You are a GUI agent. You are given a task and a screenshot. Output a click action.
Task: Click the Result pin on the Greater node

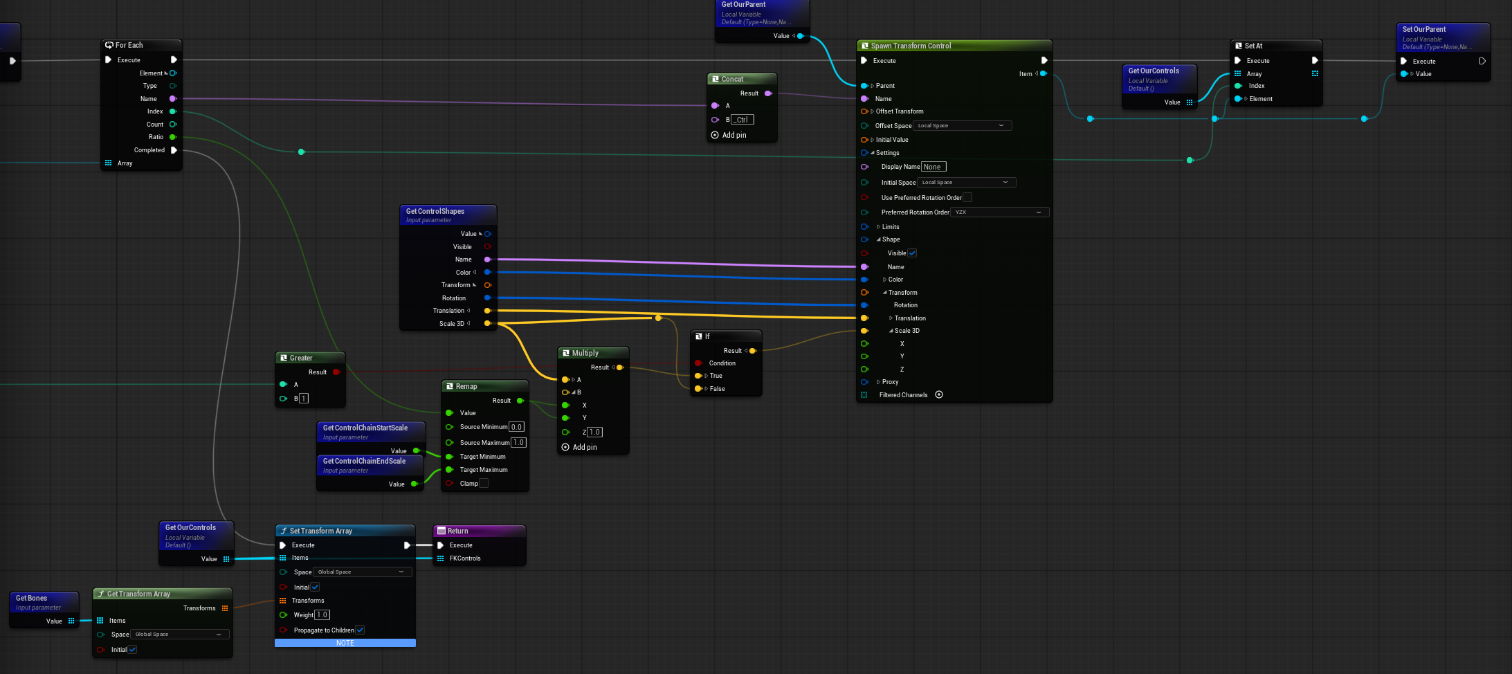(x=336, y=372)
